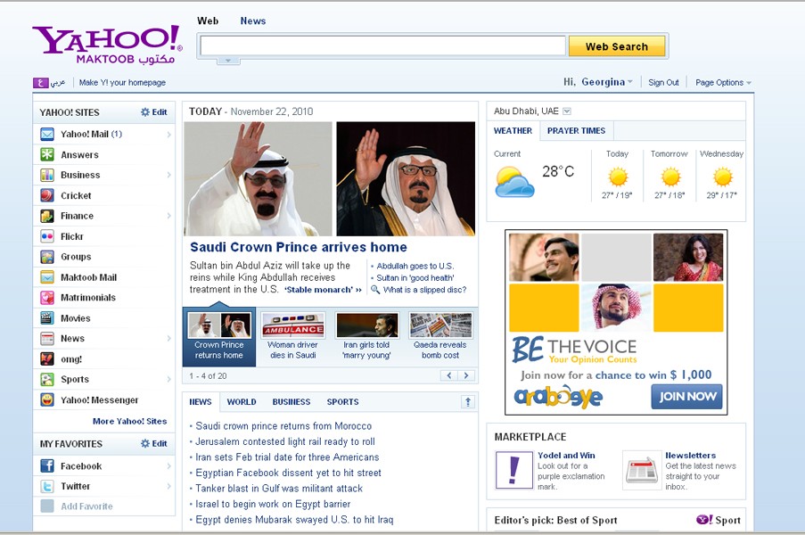The height and width of the screenshot is (535, 805).
Task: Click Make Y! your homepage link
Action: (x=122, y=83)
